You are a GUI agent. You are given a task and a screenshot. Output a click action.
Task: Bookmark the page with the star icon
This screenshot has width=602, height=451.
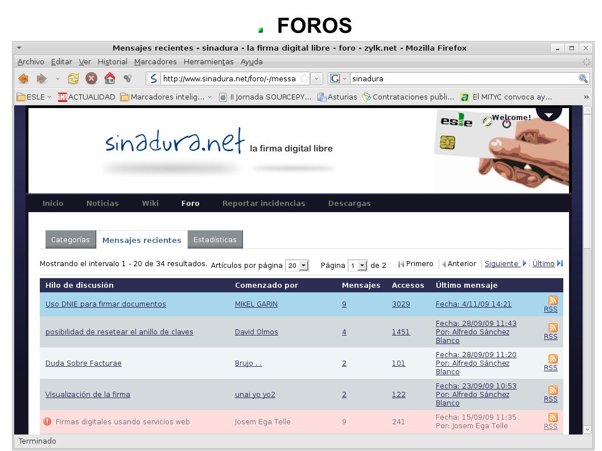tap(304, 78)
